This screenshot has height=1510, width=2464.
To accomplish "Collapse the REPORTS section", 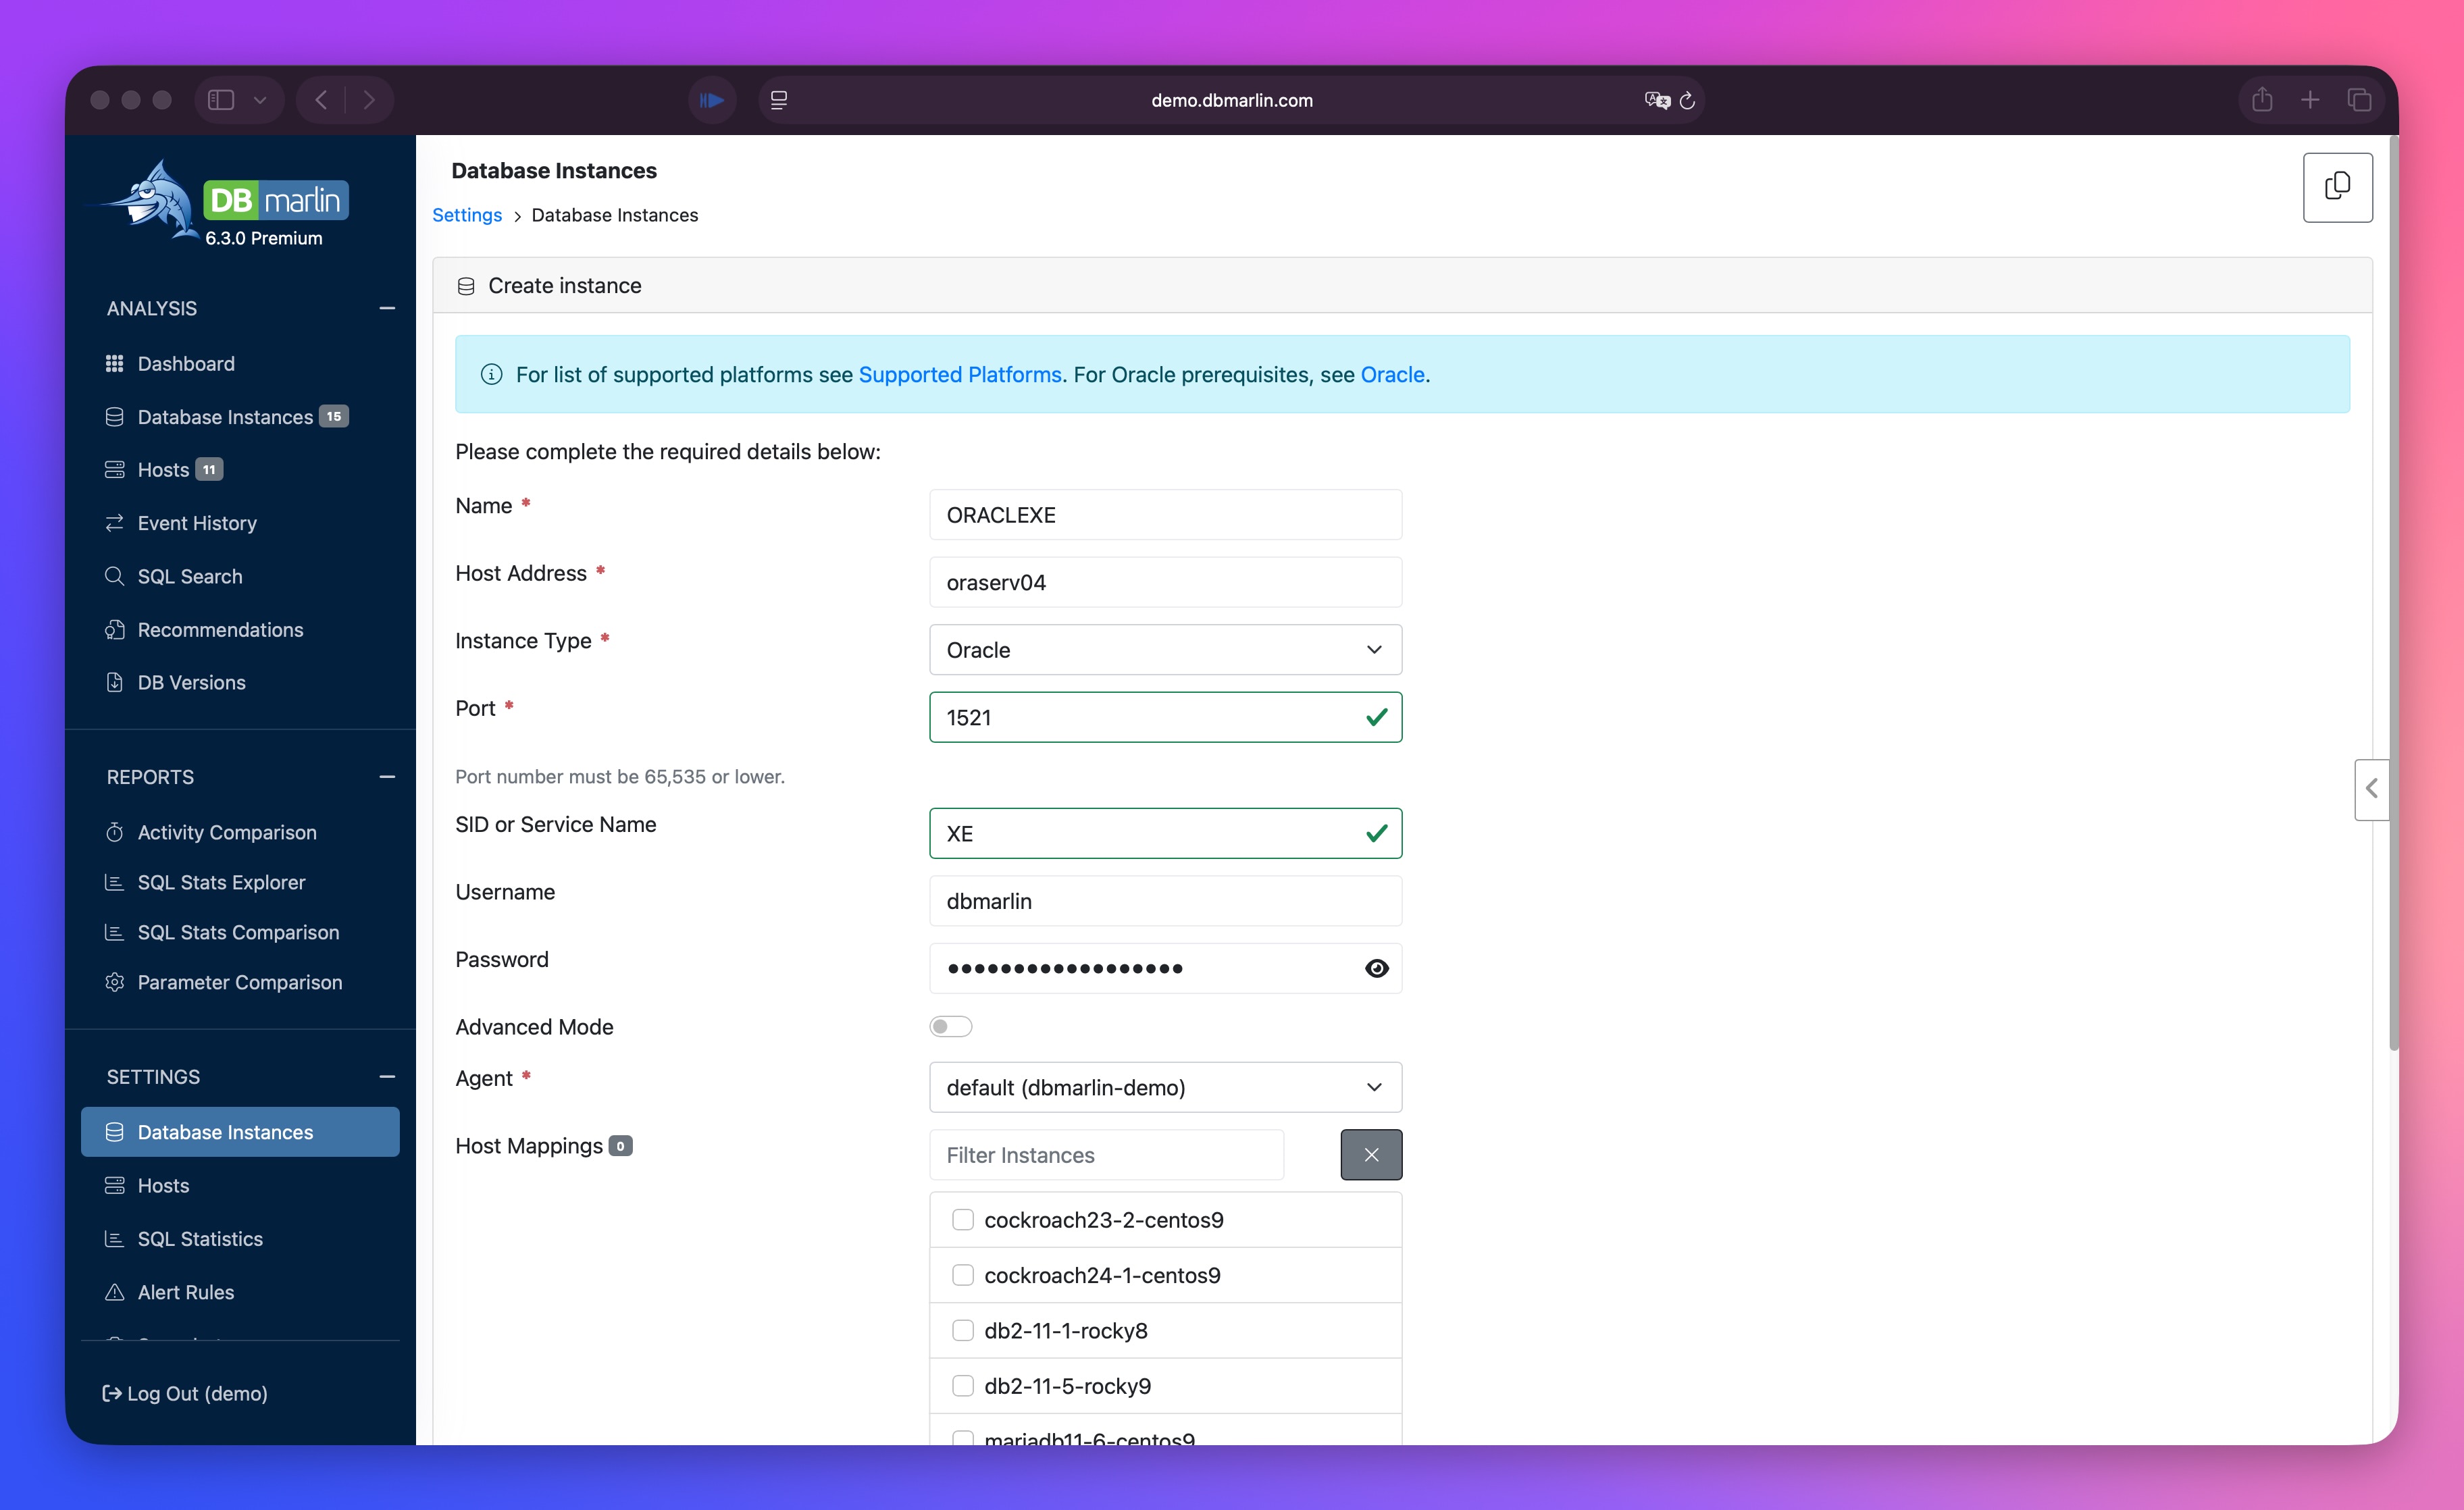I will pos(387,777).
